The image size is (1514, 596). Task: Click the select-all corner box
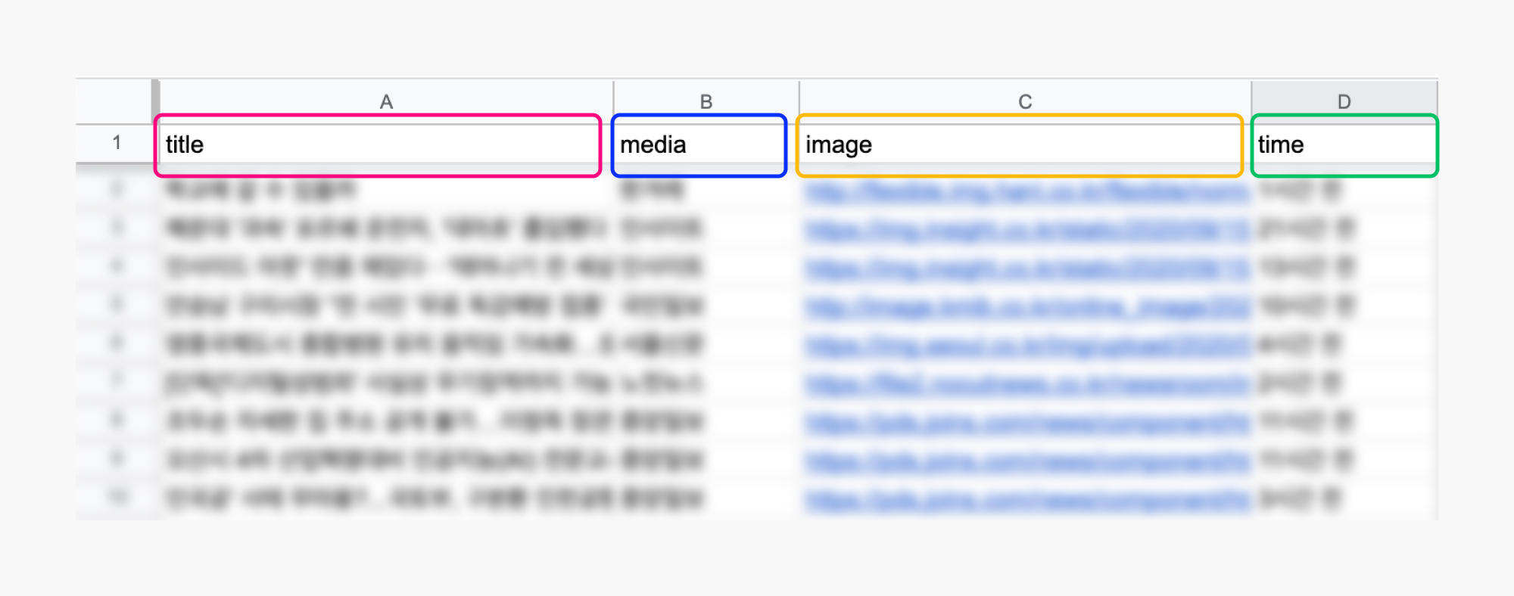pyautogui.click(x=115, y=101)
